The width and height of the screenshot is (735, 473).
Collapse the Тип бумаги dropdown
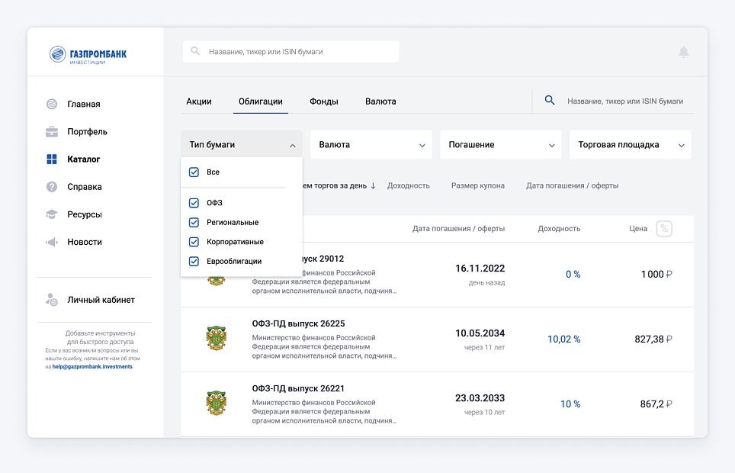(x=242, y=144)
